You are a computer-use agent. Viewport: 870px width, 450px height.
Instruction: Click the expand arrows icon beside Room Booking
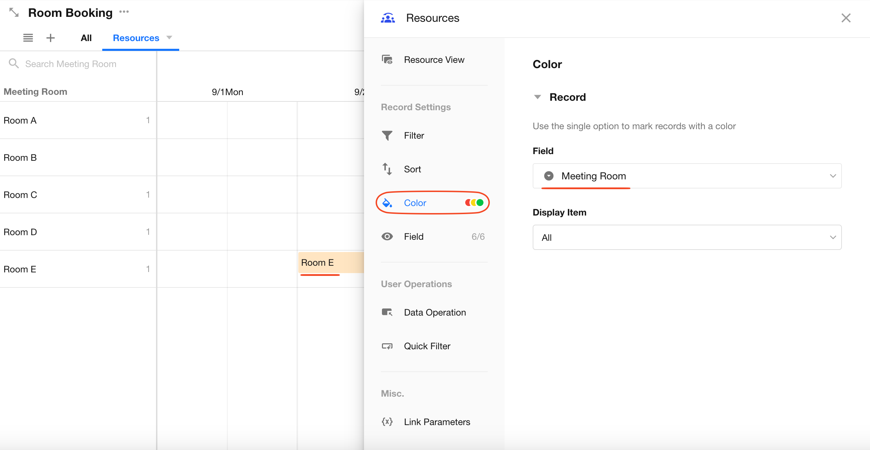pos(14,13)
